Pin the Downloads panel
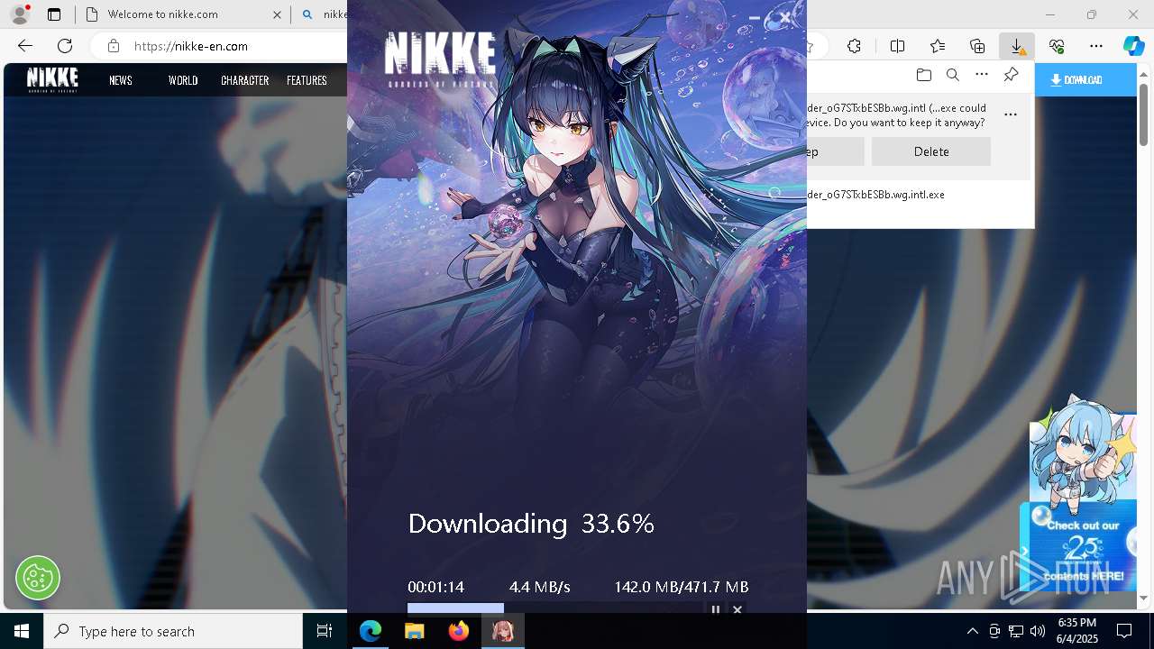The width and height of the screenshot is (1154, 649). [x=1011, y=75]
